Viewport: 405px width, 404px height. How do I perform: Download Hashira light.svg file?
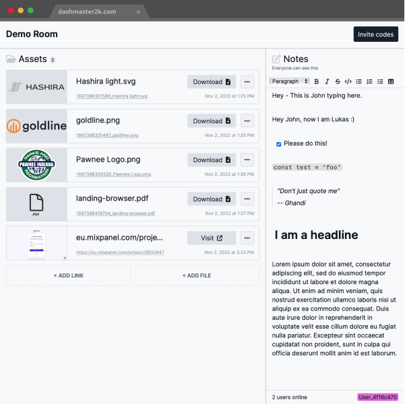click(212, 82)
